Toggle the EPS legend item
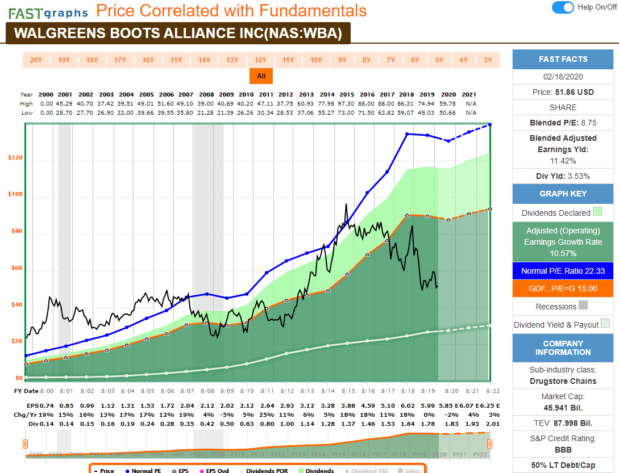 pyautogui.click(x=180, y=471)
